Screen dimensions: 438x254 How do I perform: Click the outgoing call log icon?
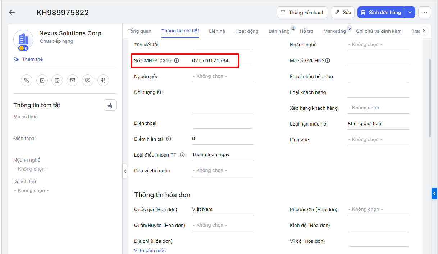click(x=103, y=80)
